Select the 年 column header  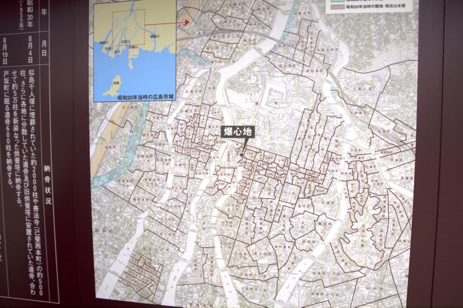coord(43,12)
